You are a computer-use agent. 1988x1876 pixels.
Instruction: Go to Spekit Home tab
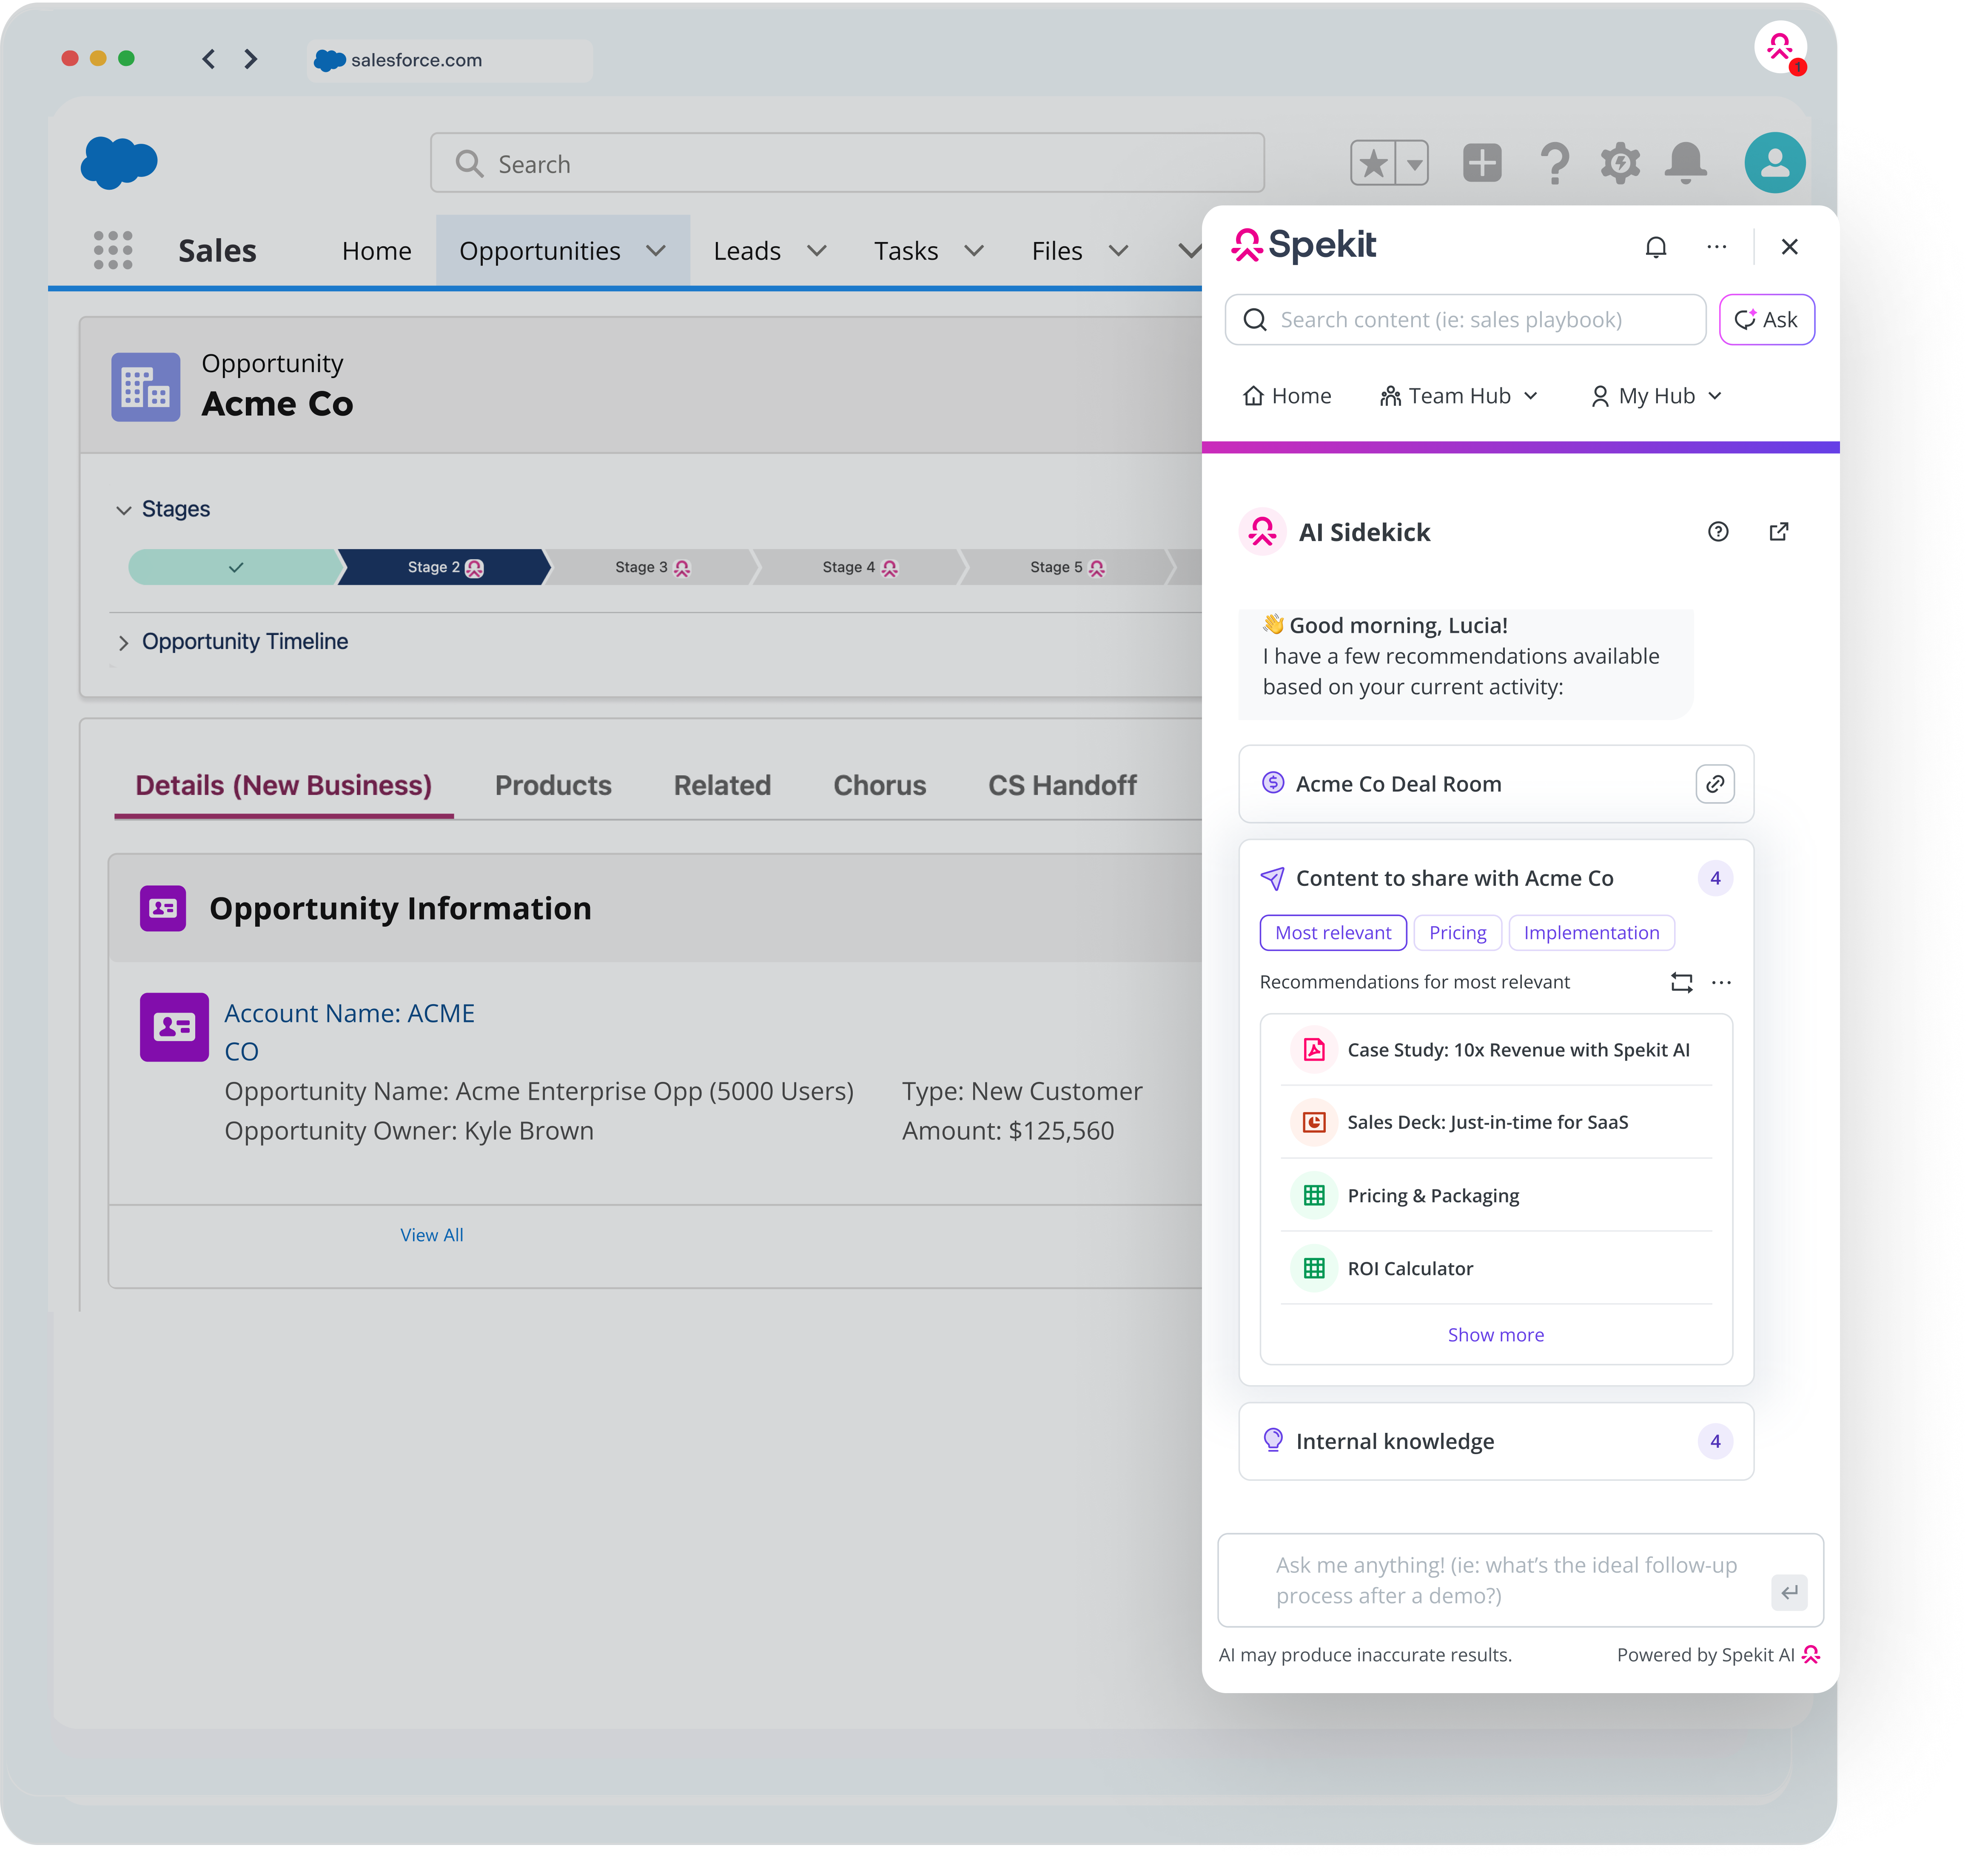[x=1287, y=396]
